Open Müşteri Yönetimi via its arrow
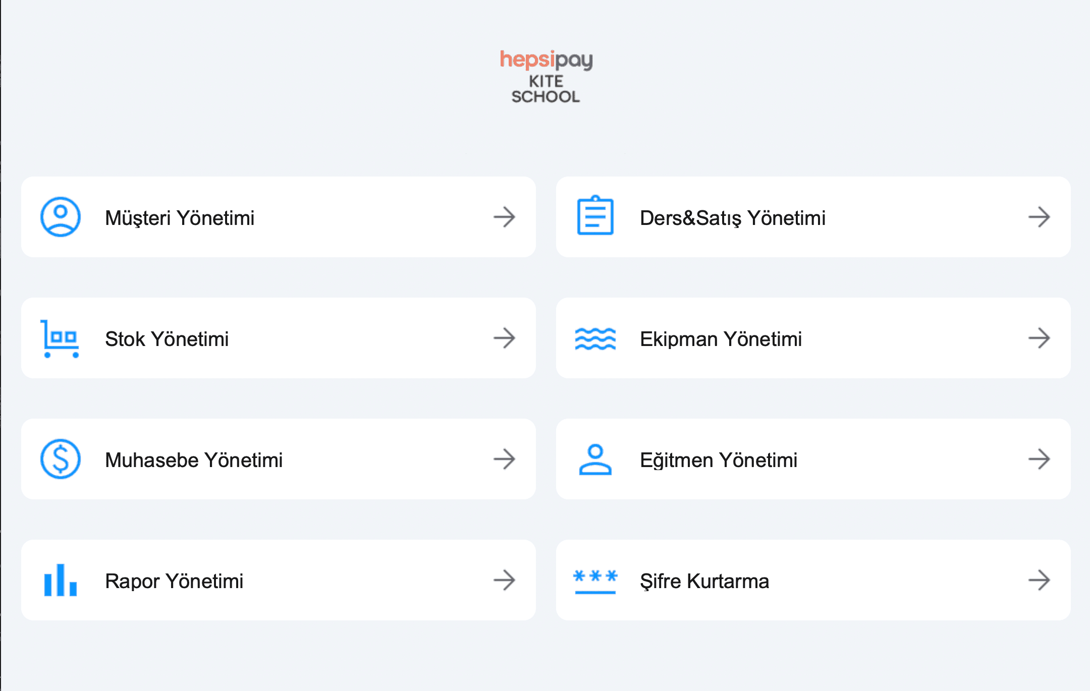Viewport: 1090px width, 691px height. (505, 218)
